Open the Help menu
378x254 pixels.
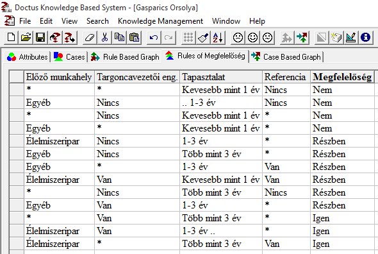tap(257, 21)
